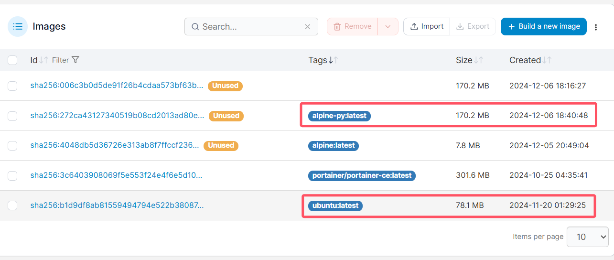Click Build a new image button
This screenshot has width=614, height=260.
point(543,27)
